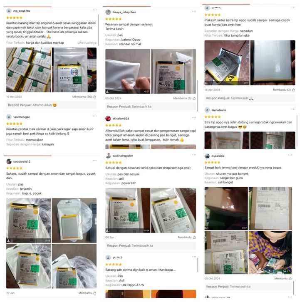302x302 pixels.
Task: Open battery photo thumbnail in mp_epq67bx review
Action: point(69,70)
